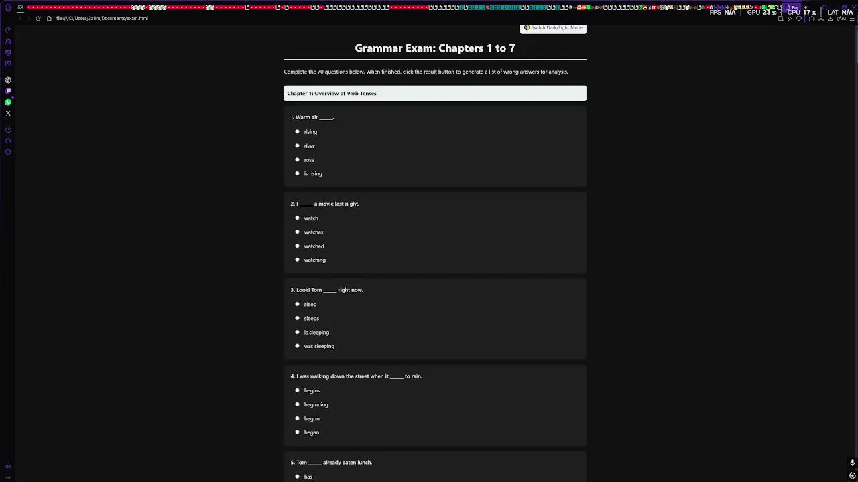
Task: Bookmark the page with the heart icon
Action: 799,19
